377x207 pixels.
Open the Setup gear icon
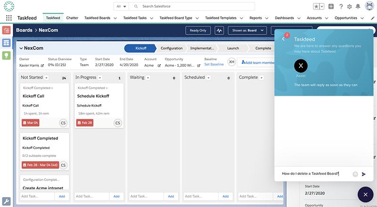pos(349,7)
